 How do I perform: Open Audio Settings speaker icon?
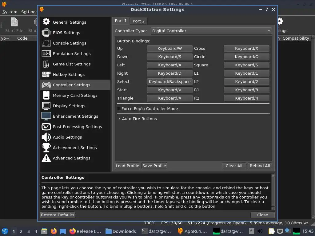point(46,137)
